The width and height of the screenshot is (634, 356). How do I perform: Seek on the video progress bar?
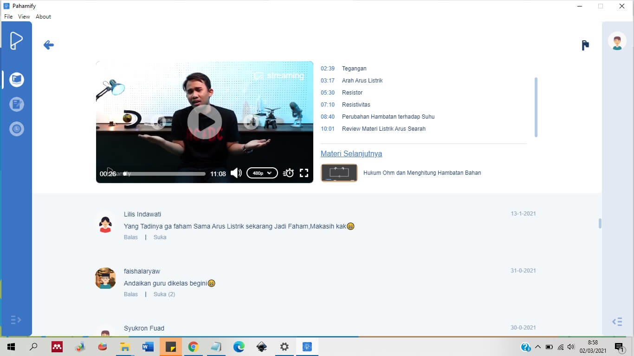tap(164, 174)
